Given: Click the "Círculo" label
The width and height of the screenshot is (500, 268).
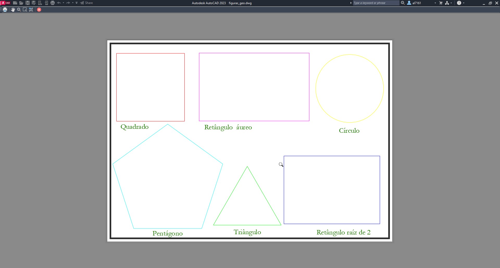Looking at the screenshot, I should (x=349, y=131).
